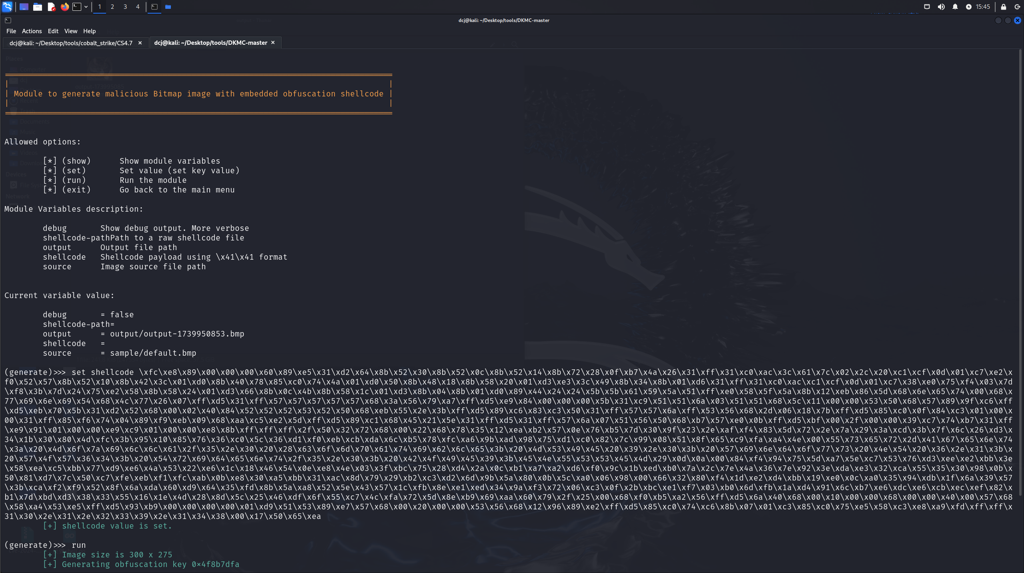Image resolution: width=1024 pixels, height=573 pixels.
Task: Select the DKMC-master terminal tab
Action: [210, 43]
